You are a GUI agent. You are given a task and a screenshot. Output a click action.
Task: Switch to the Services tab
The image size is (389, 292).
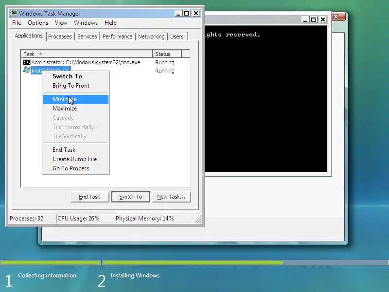point(87,36)
